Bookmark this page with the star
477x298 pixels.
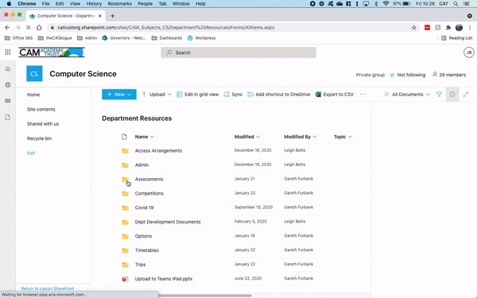pyautogui.click(x=413, y=27)
